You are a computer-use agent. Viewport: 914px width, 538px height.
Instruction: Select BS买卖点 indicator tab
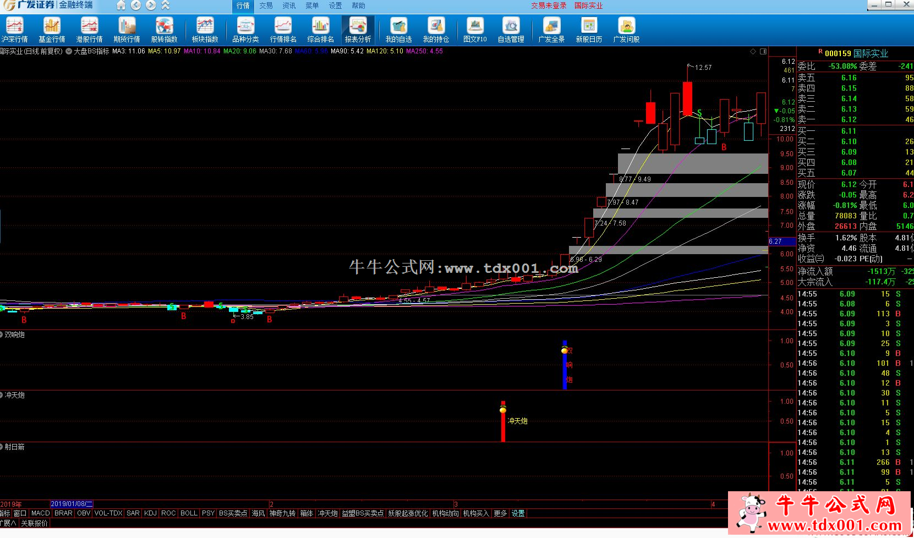pyautogui.click(x=233, y=513)
